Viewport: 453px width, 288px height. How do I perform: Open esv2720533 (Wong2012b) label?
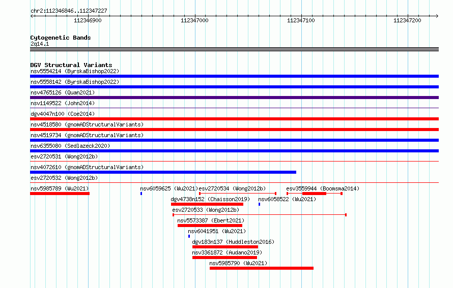(206, 210)
